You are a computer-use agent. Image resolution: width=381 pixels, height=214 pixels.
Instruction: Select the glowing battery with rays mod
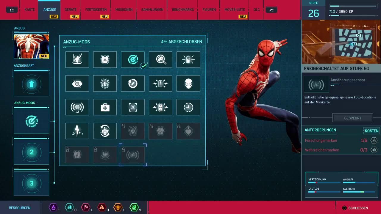(x=188, y=59)
